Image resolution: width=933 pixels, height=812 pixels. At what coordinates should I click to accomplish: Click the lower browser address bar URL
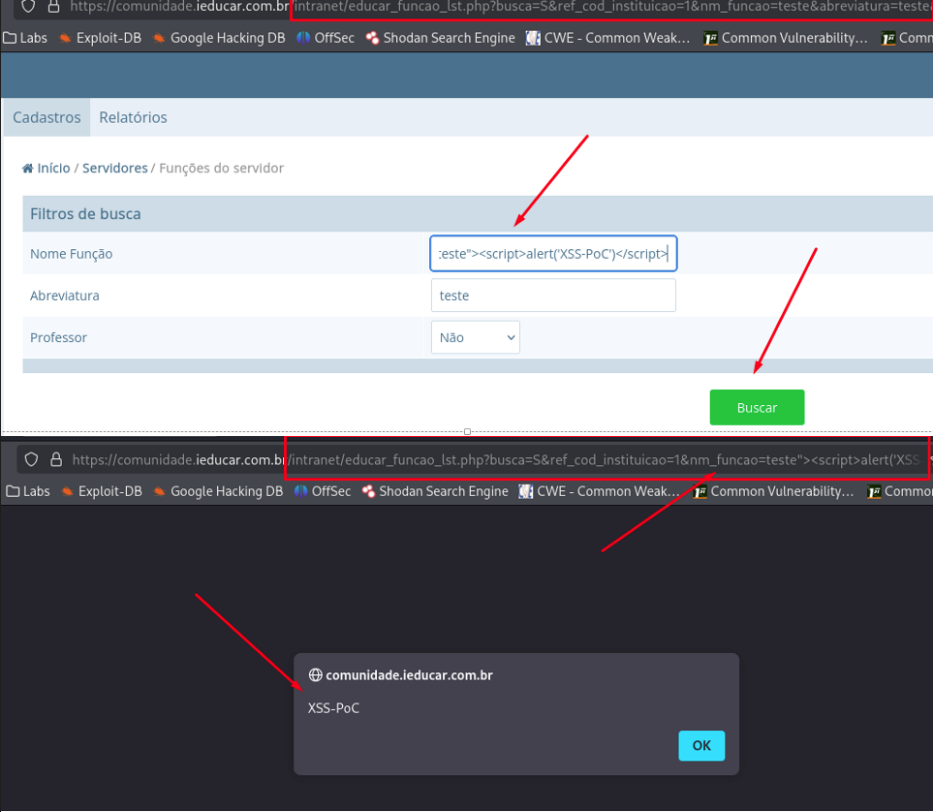click(495, 459)
